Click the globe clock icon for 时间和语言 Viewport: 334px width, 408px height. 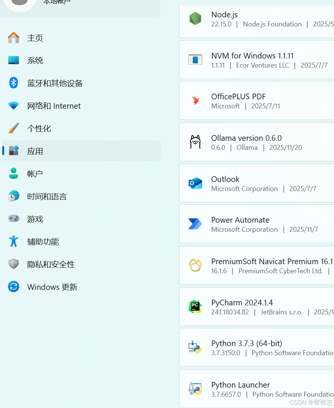click(x=14, y=196)
